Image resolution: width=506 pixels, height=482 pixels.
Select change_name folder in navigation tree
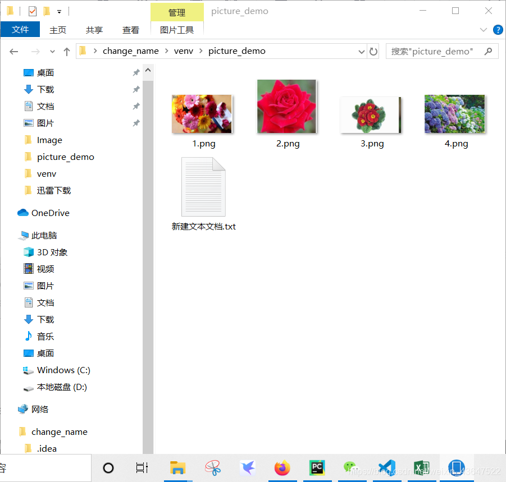[x=60, y=432]
